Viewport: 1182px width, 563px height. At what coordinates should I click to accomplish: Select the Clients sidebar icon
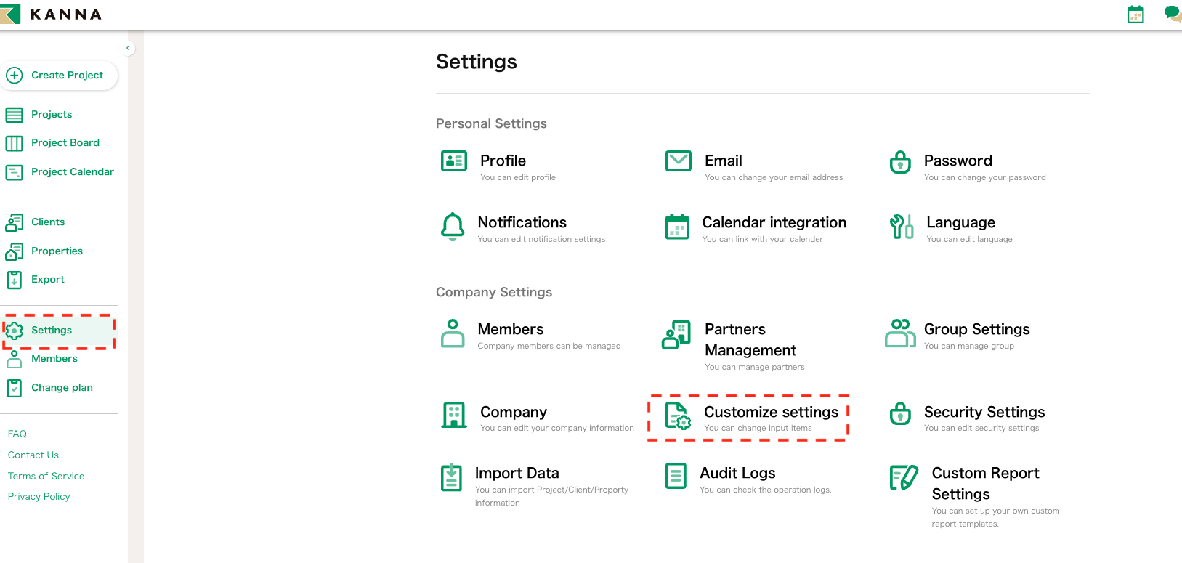pyautogui.click(x=15, y=222)
